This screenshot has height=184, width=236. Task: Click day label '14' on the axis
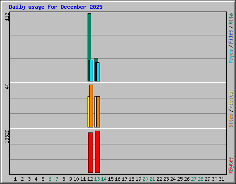(104, 179)
